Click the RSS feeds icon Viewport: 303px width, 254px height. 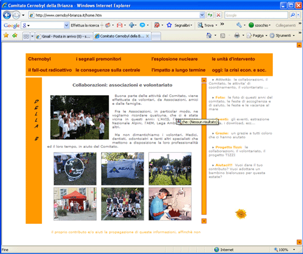click(x=222, y=36)
